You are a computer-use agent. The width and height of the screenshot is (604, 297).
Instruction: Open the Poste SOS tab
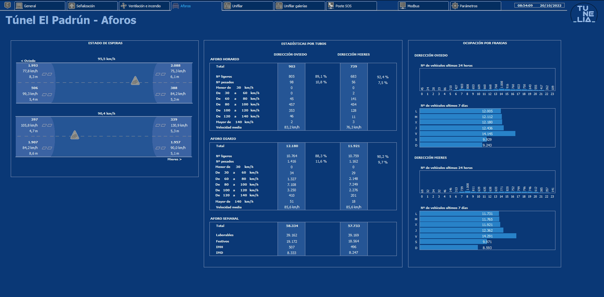[351, 6]
